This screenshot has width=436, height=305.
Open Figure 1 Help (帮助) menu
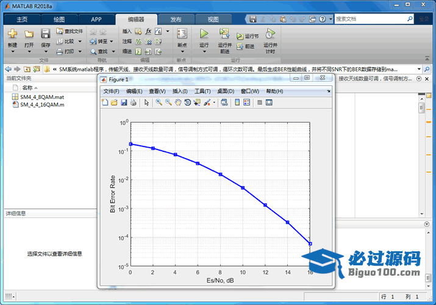click(x=274, y=91)
